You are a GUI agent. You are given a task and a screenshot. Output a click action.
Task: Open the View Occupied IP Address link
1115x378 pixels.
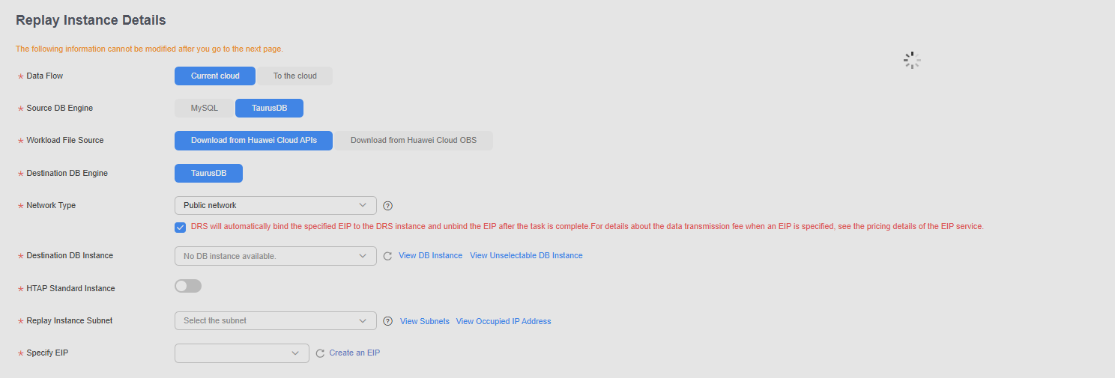coord(504,321)
